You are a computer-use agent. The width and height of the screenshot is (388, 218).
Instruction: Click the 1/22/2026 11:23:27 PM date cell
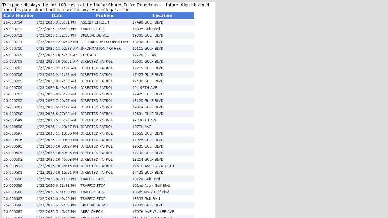[x=57, y=127]
